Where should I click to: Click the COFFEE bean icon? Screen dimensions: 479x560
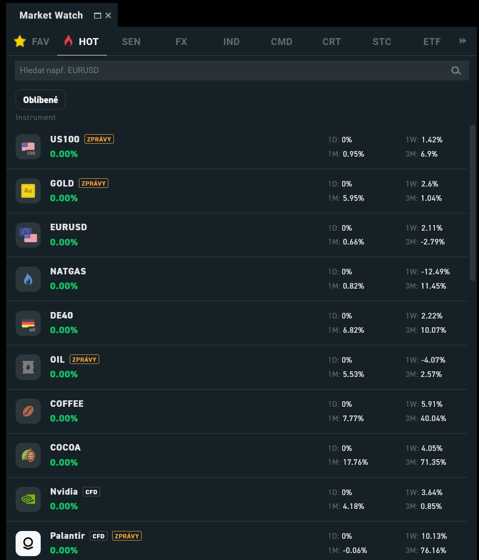coord(28,411)
